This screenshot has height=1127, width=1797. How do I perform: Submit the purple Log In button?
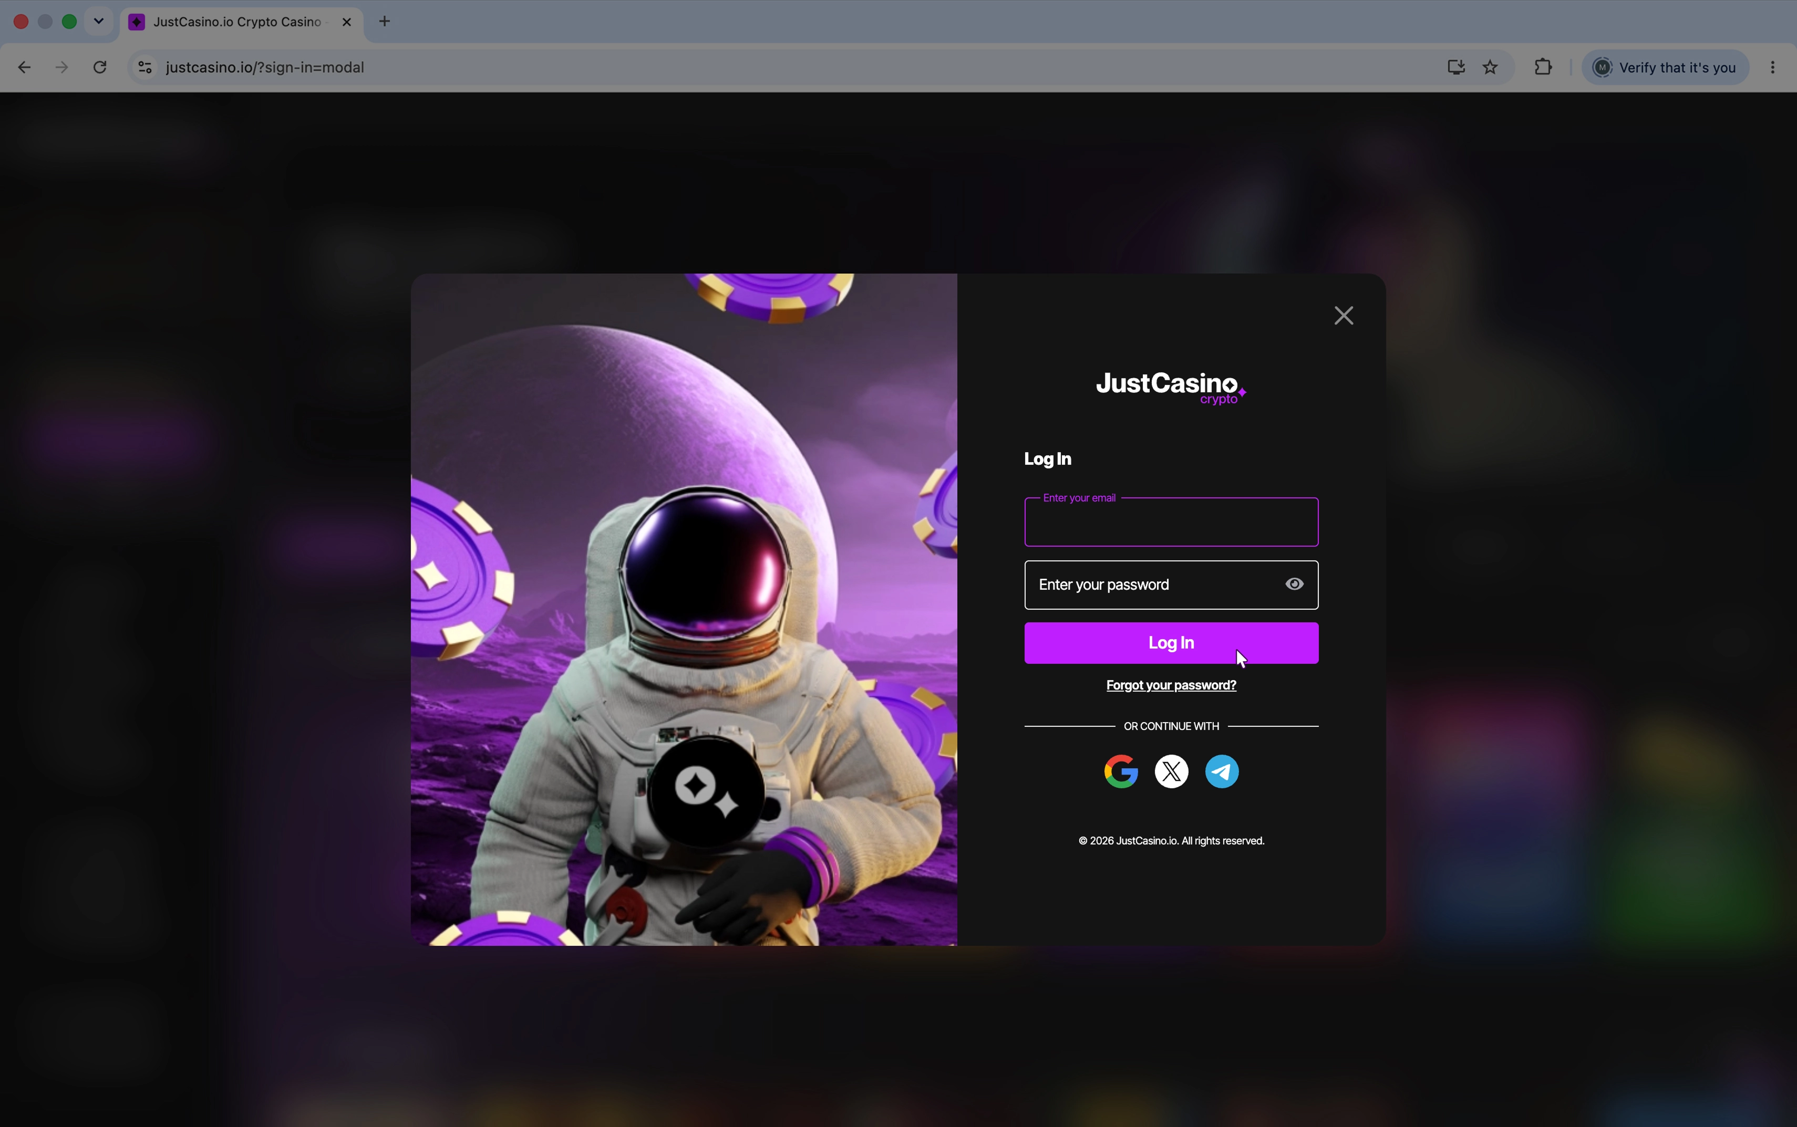1171,642
